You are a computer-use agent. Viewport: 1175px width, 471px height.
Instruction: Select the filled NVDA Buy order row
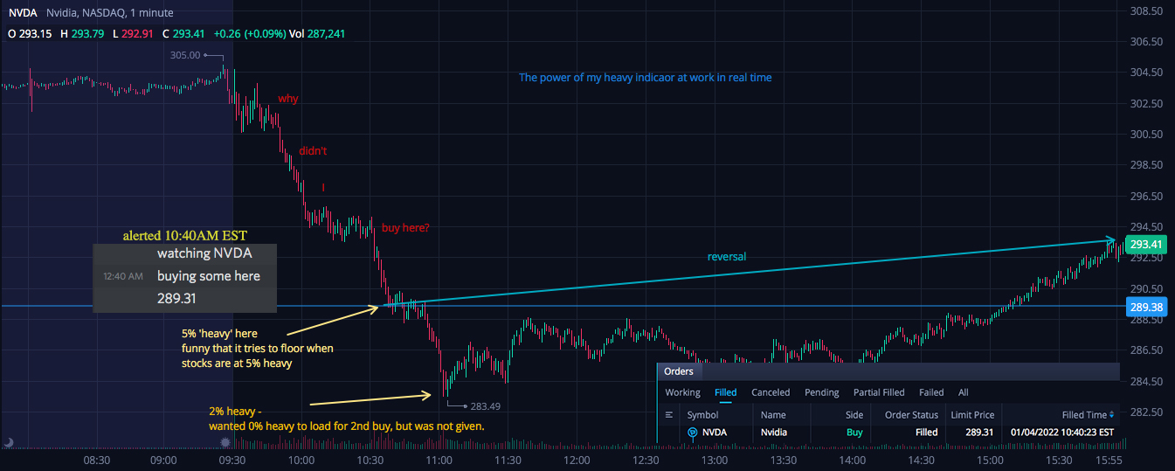887,433
